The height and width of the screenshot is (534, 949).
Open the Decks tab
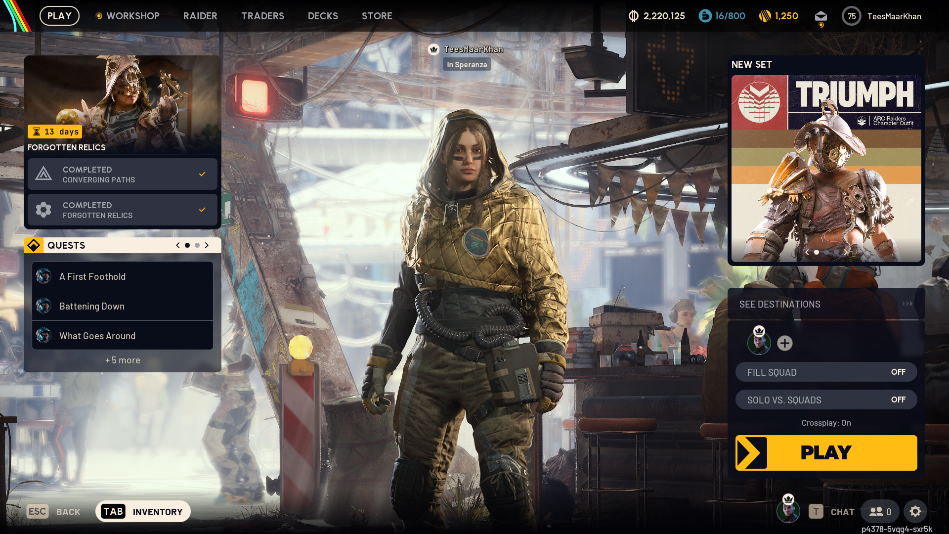323,16
